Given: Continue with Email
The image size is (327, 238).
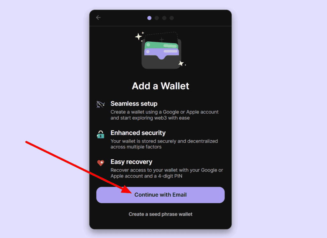Looking at the screenshot, I should (x=160, y=195).
